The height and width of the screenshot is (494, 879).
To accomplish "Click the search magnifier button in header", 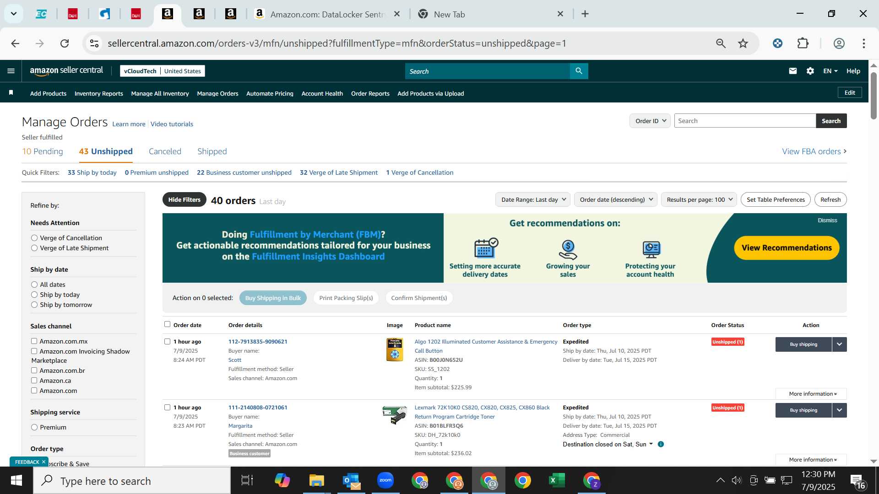I will (x=579, y=71).
